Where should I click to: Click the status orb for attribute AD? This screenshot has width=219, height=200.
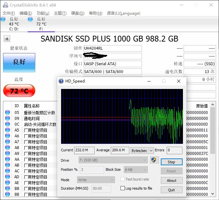7,177
